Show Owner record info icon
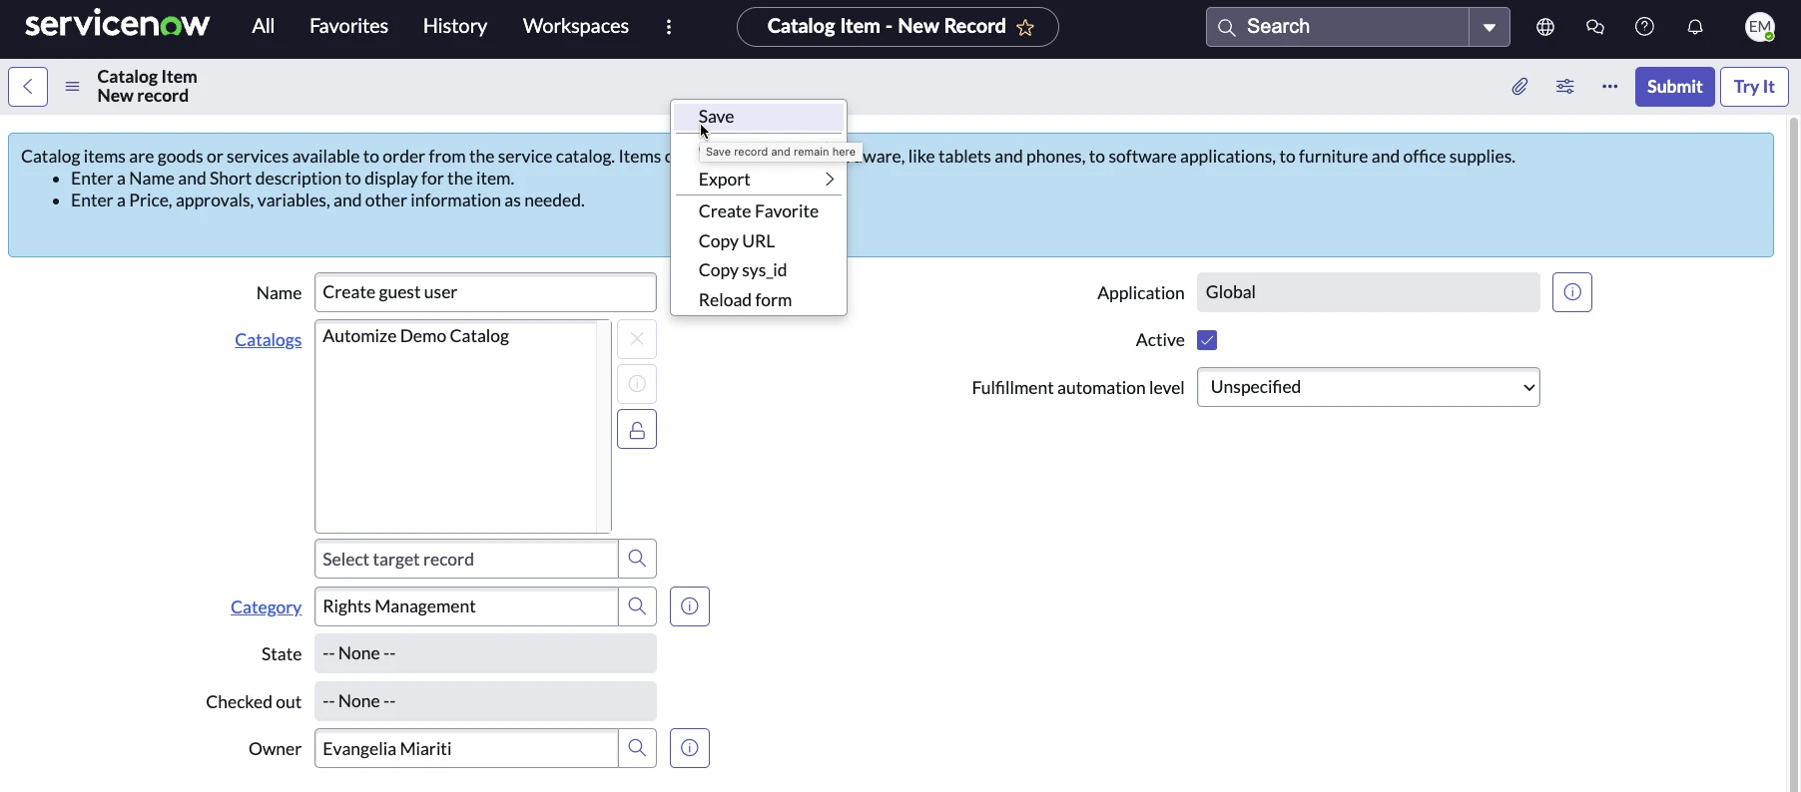 pyautogui.click(x=689, y=749)
